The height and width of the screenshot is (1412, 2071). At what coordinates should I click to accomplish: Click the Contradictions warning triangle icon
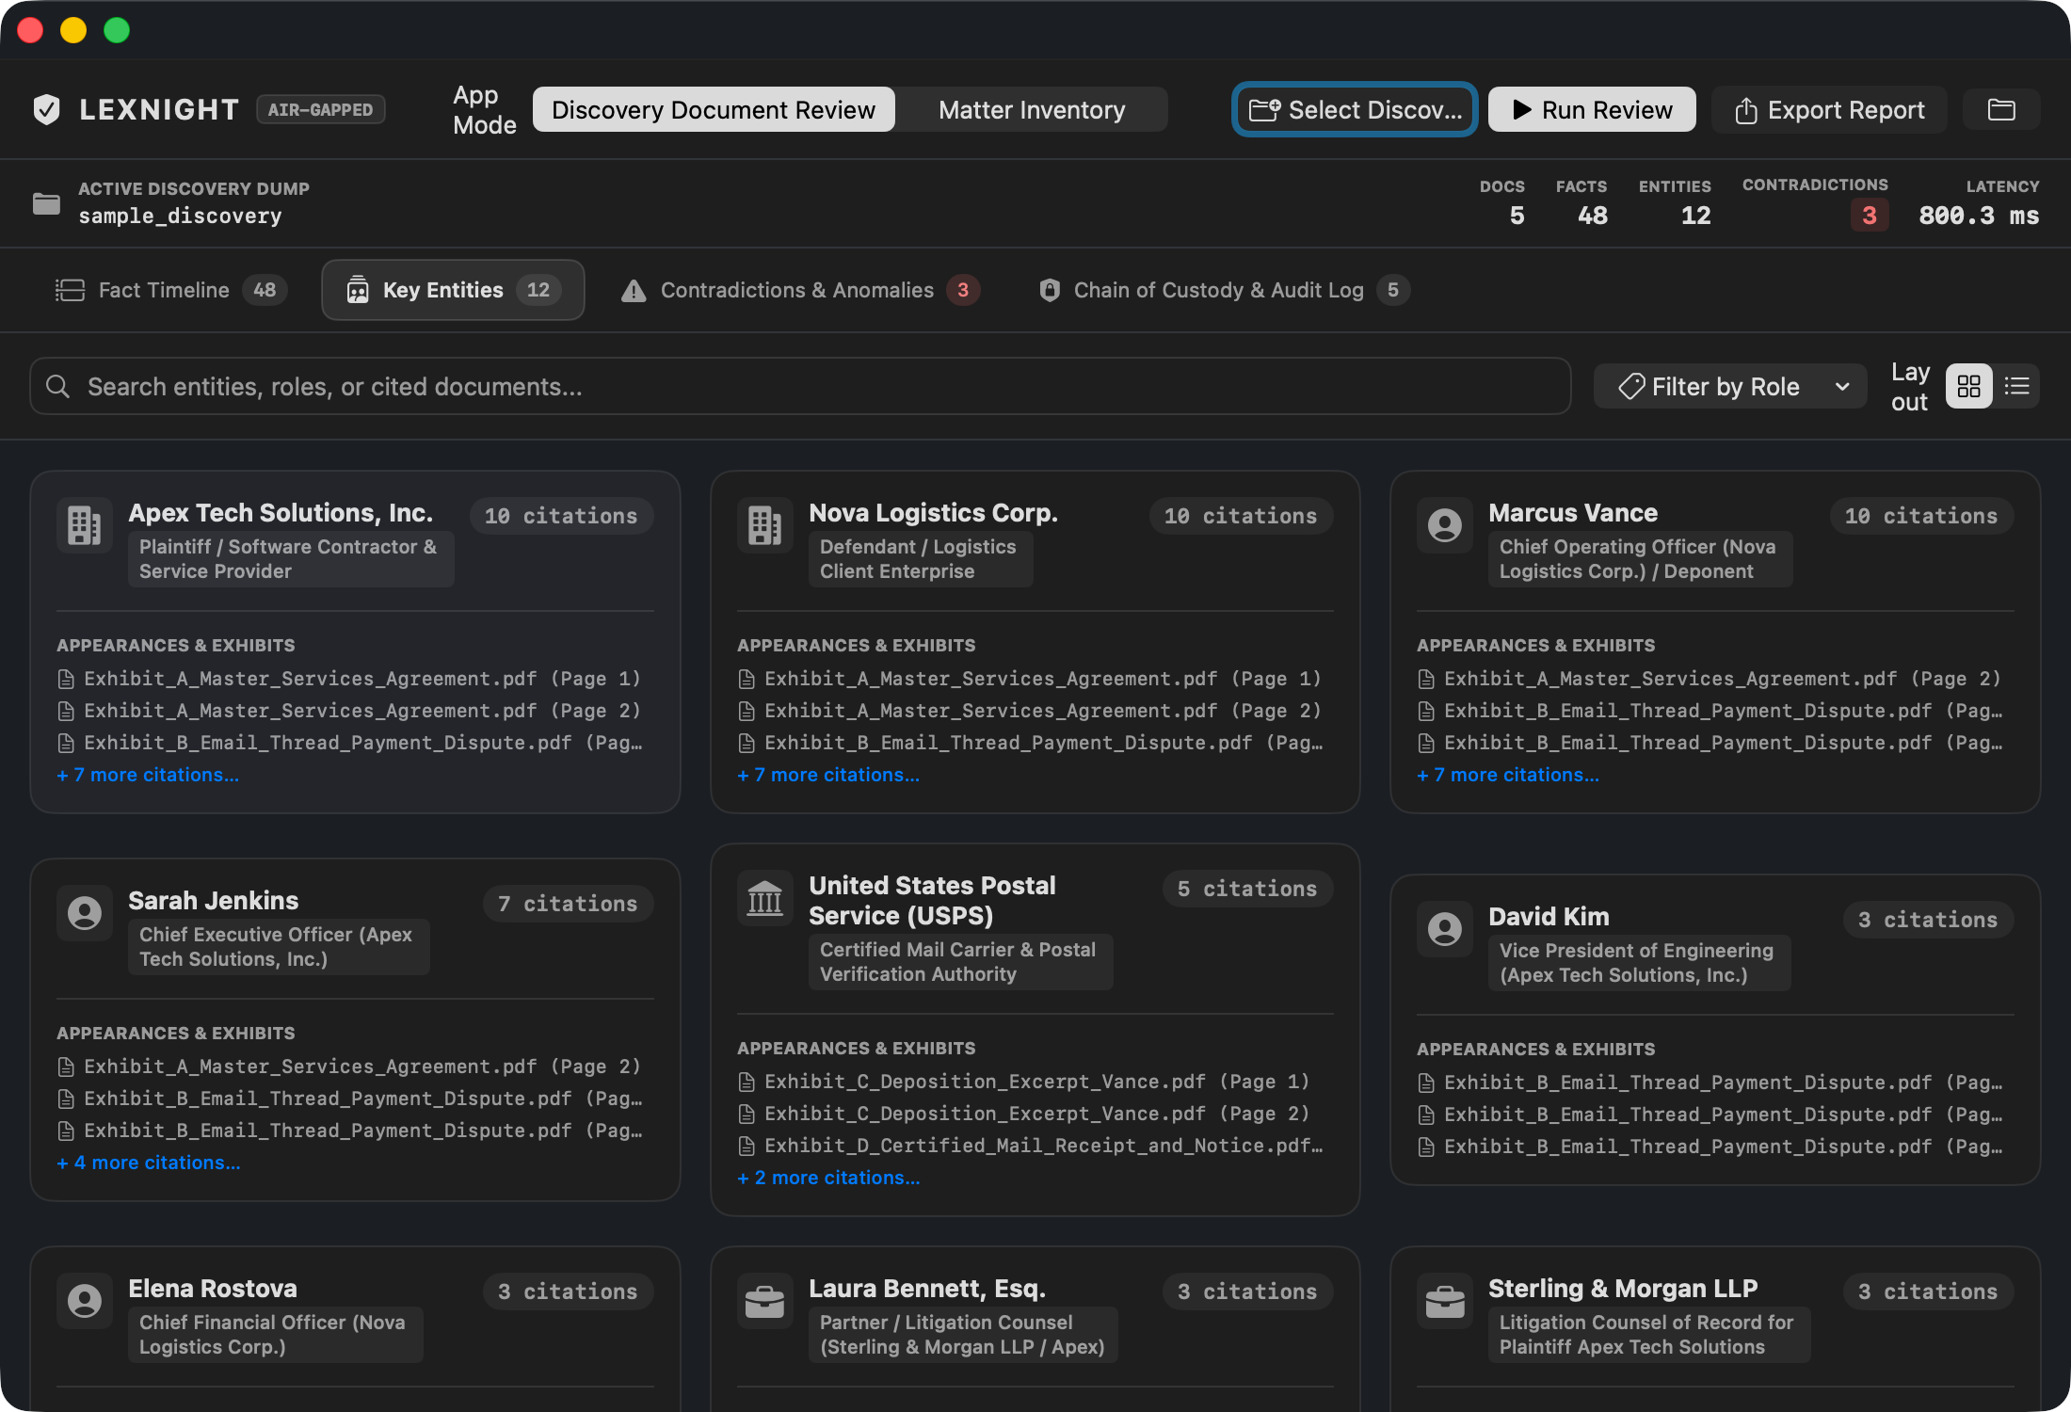634,291
